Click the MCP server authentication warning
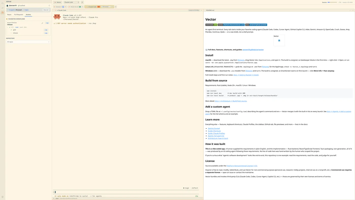The height and width of the screenshot is (200, 355). coord(75,23)
